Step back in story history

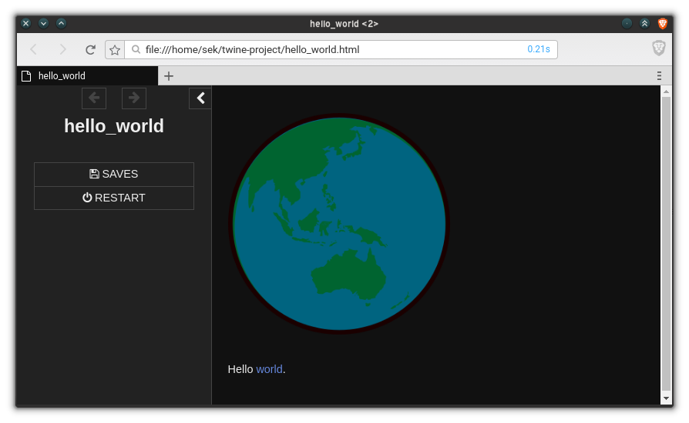pos(94,98)
